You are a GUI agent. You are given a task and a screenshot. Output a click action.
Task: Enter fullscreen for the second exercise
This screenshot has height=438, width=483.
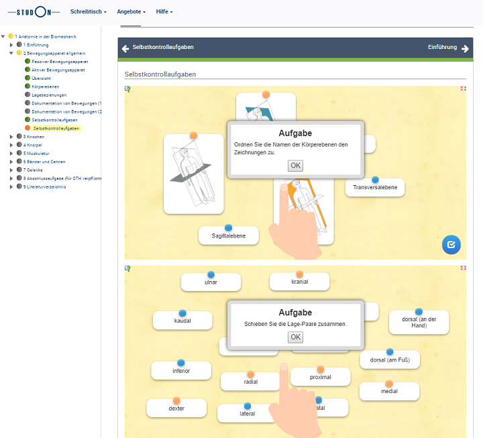463,268
